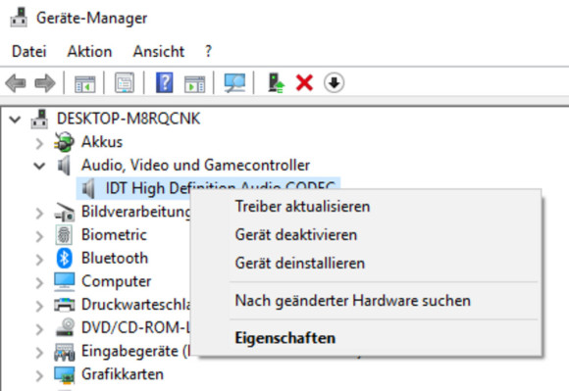This screenshot has height=391, width=569.
Task: Click the action pane toggle toolbar icon
Action: coord(195,84)
